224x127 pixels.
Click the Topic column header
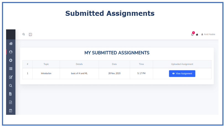point(46,64)
